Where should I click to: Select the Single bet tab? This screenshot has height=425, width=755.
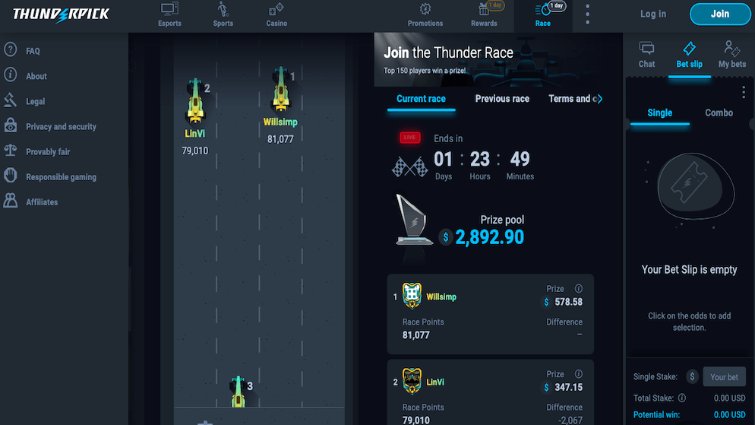659,113
